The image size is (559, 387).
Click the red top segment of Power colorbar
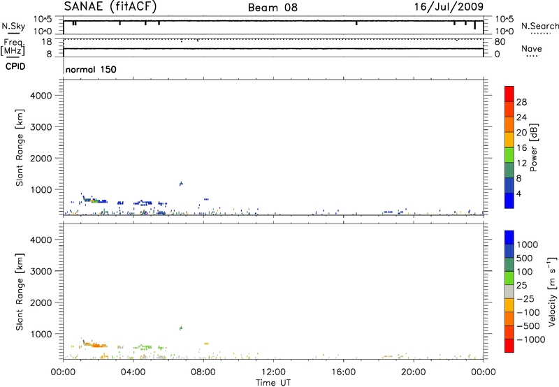[x=509, y=94]
